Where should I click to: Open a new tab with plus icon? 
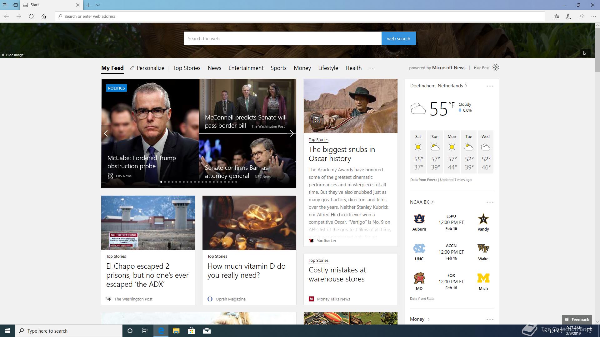(88, 5)
